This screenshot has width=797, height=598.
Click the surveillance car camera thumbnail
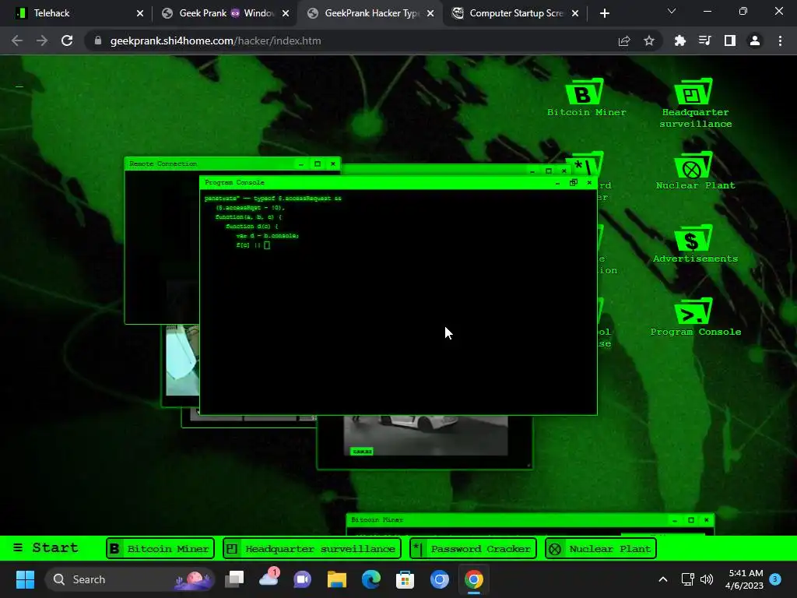tap(426, 435)
